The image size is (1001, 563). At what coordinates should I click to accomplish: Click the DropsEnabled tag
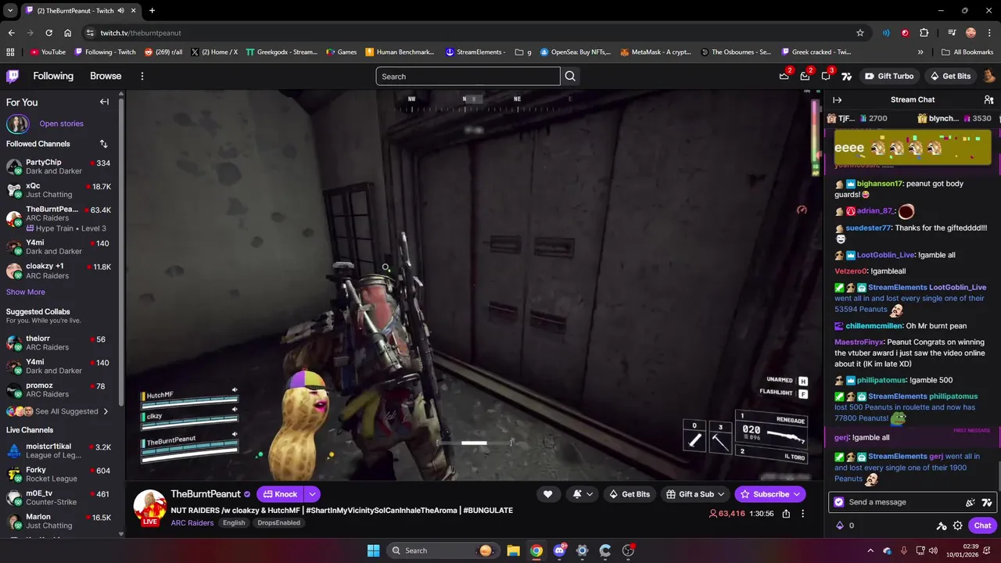279,523
